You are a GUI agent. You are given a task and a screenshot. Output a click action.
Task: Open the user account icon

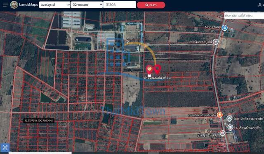click(260, 5)
